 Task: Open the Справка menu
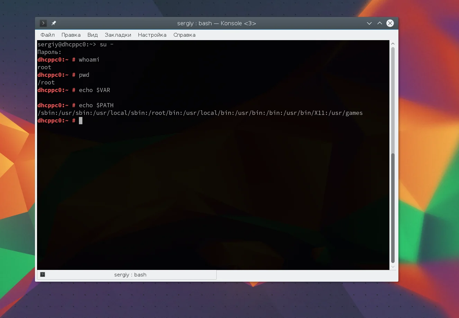[x=184, y=35]
